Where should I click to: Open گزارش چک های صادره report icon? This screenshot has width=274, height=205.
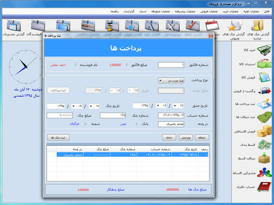[258, 26]
